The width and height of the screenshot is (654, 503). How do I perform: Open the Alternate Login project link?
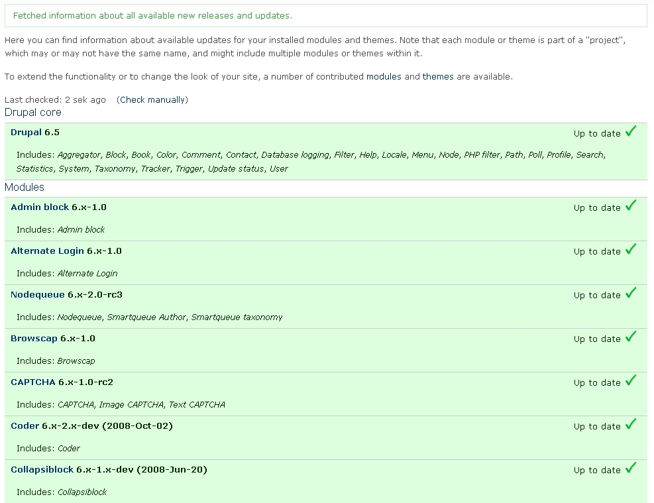[47, 251]
